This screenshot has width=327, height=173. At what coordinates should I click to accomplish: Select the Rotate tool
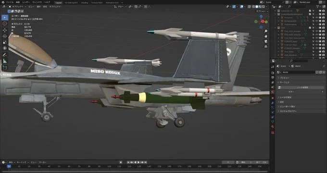[5, 36]
